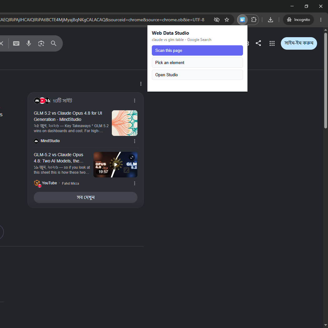328x328 pixels.
Task: Click third-party cookies eye-slash icon
Action: pos(217,20)
